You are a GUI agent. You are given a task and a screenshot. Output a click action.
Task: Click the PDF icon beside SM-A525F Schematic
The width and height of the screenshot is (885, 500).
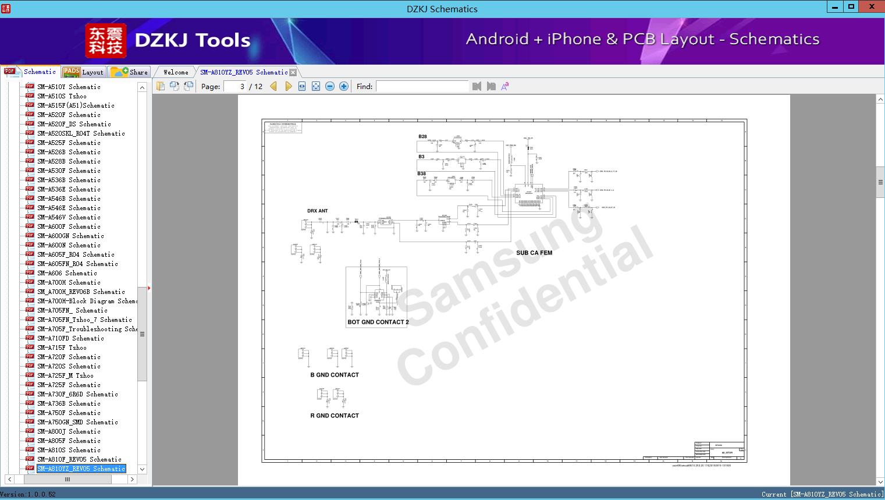30,142
